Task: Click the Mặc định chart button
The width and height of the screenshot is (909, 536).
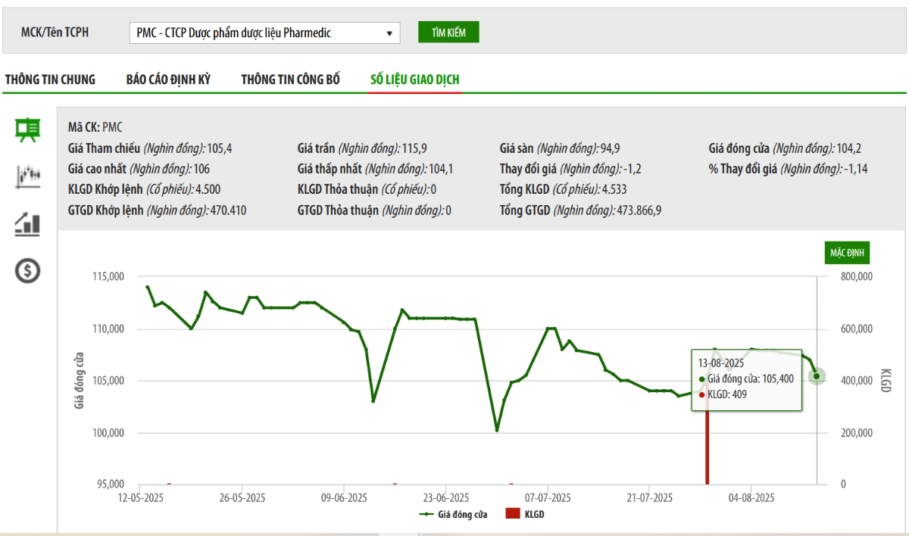Action: click(847, 252)
